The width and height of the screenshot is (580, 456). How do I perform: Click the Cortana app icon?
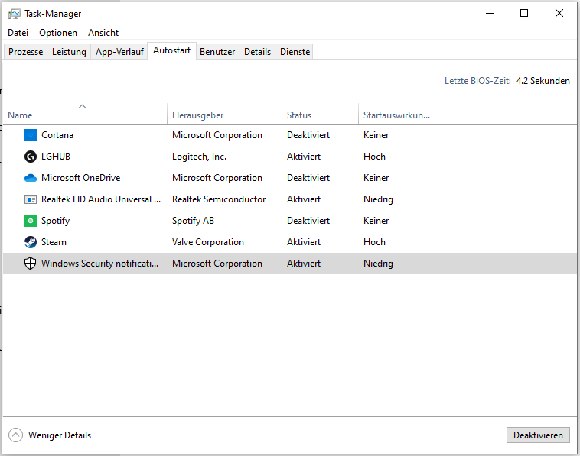31,135
